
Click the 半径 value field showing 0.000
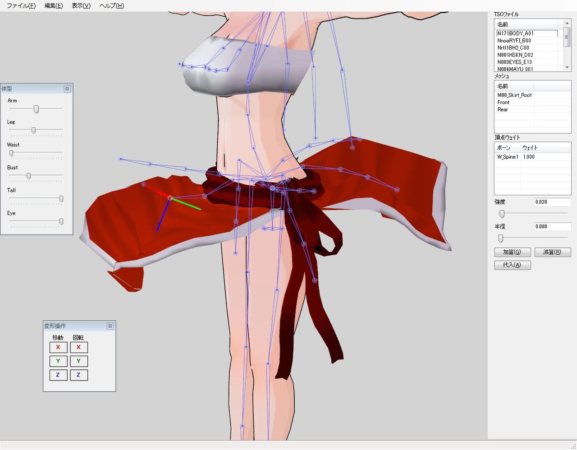click(553, 227)
